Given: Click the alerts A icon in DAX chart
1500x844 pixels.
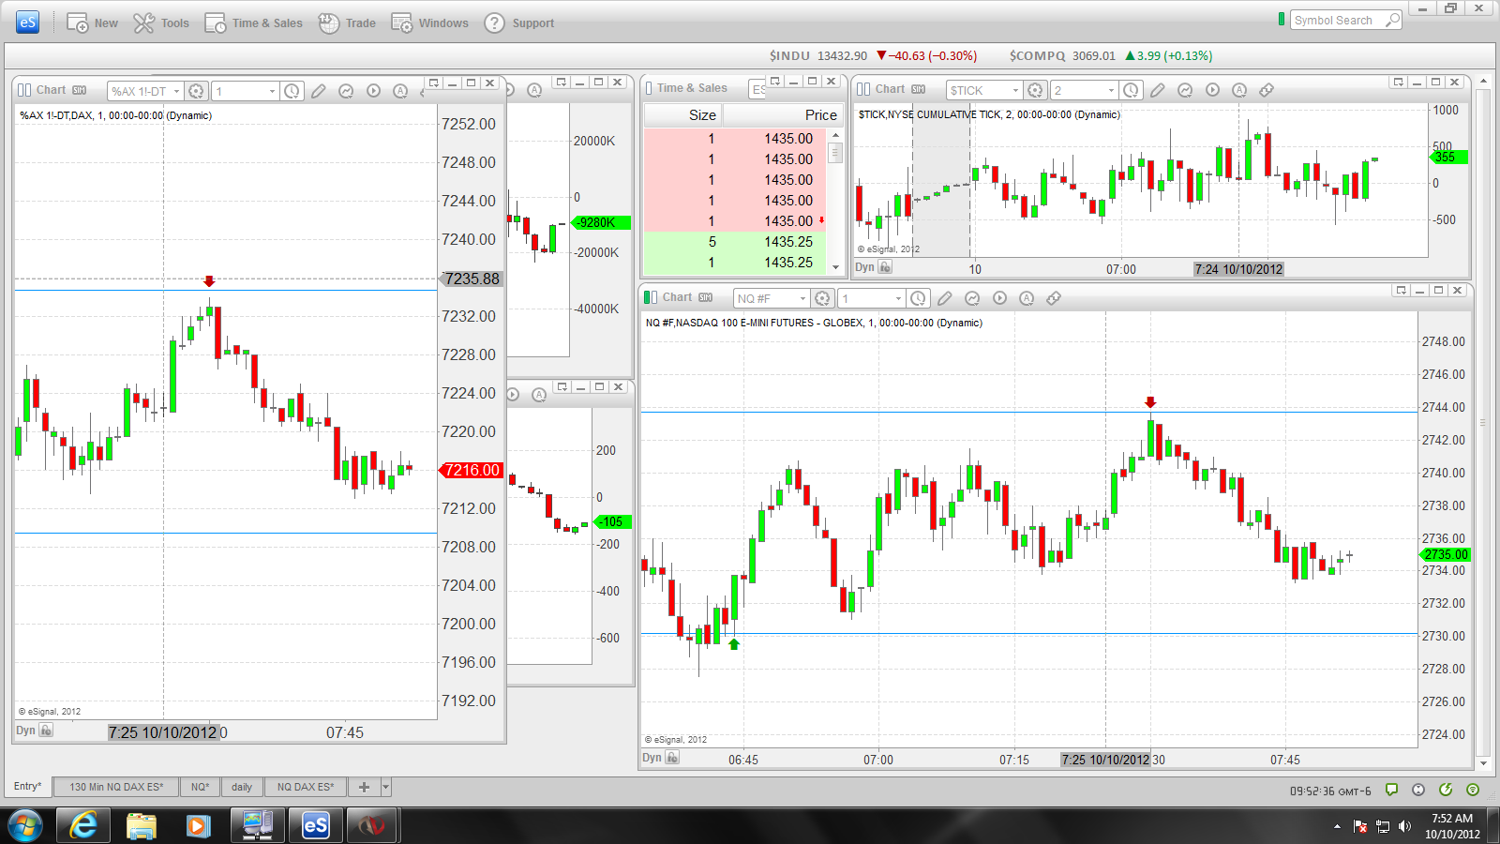Looking at the screenshot, I should point(400,91).
